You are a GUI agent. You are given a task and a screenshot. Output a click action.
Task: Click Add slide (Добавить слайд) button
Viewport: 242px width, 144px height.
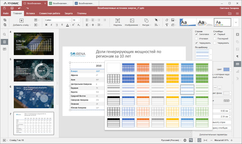21,22
